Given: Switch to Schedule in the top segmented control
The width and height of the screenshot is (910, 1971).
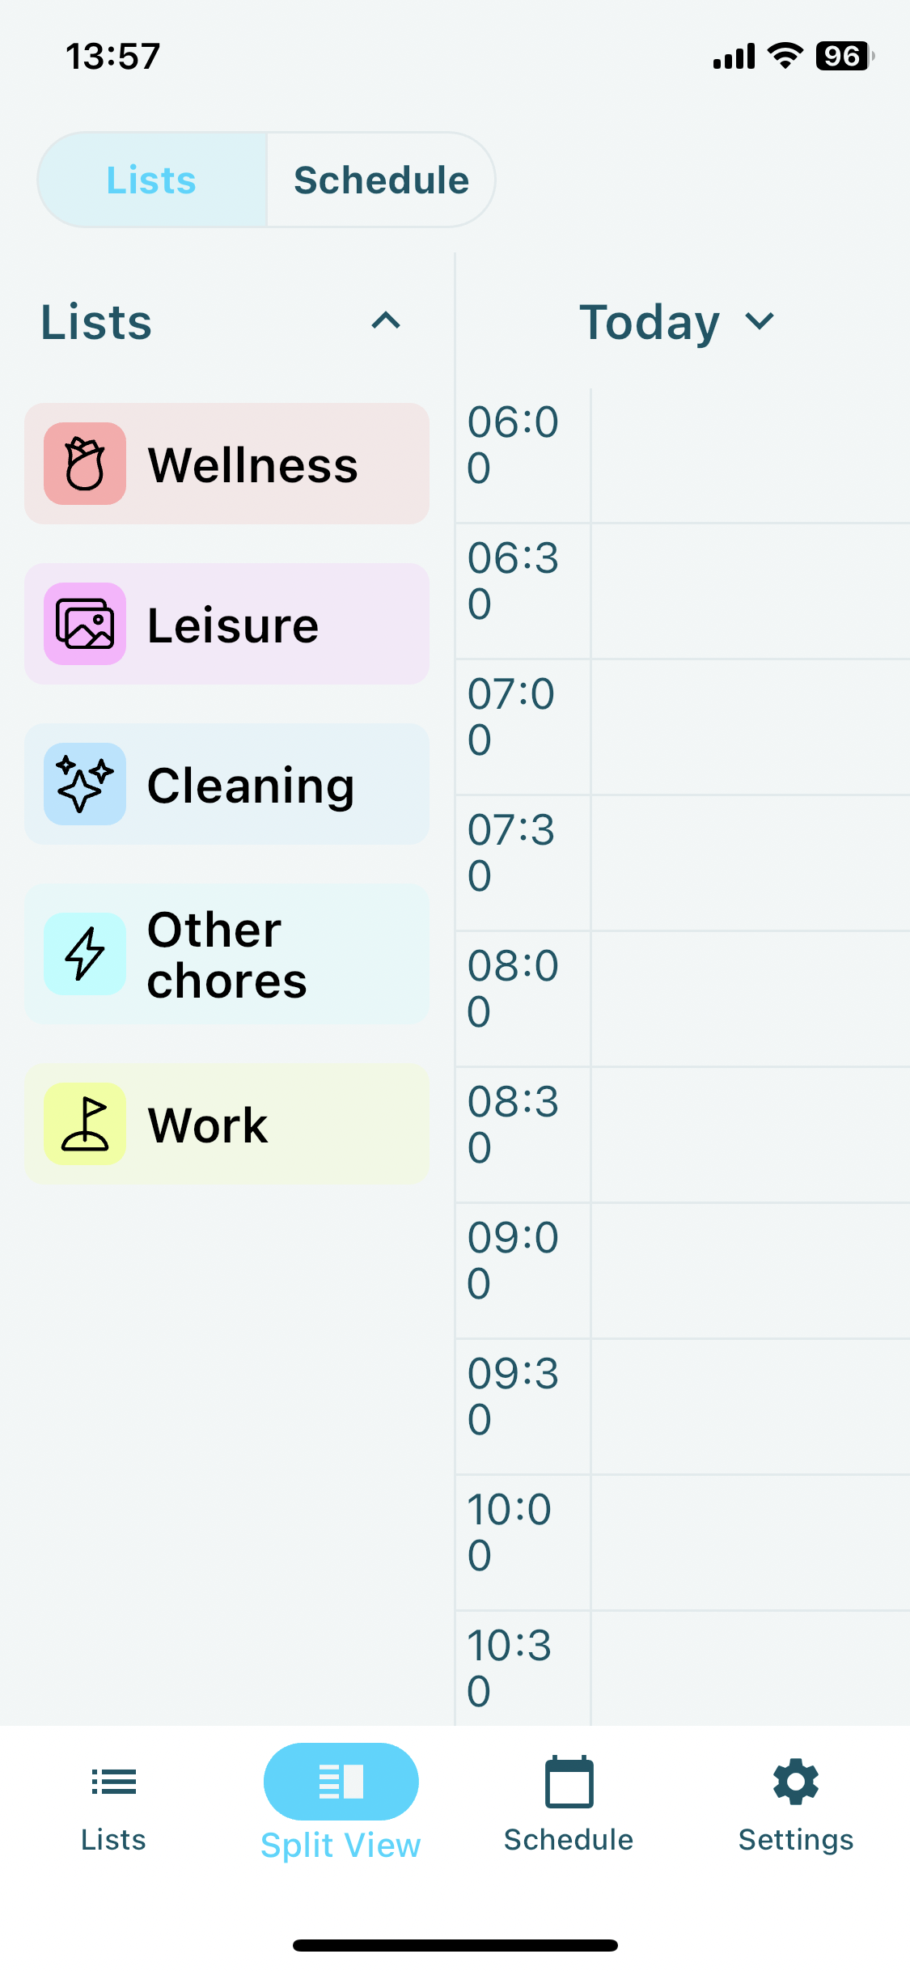Looking at the screenshot, I should pyautogui.click(x=381, y=180).
